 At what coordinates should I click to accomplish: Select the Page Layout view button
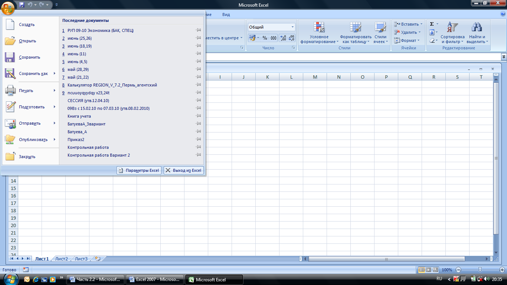[x=428, y=270]
